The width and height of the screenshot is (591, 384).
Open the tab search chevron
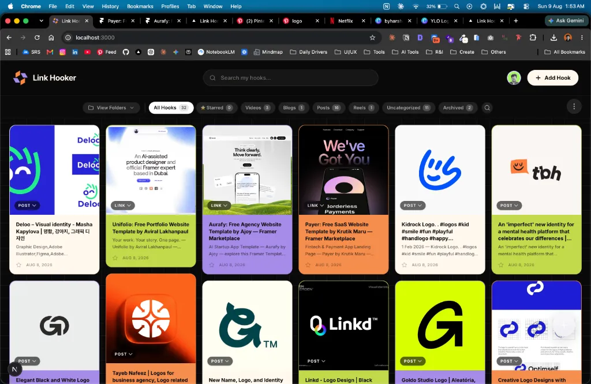pyautogui.click(x=41, y=21)
